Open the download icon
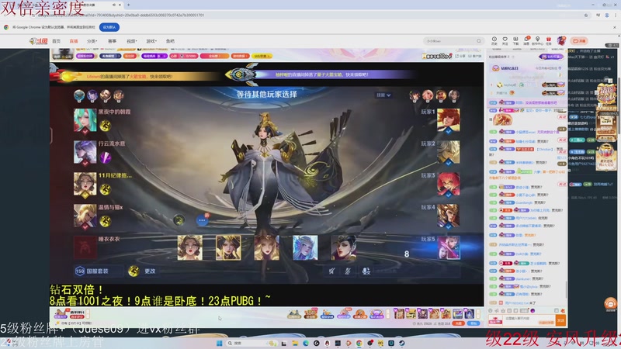The image size is (621, 349). point(515,40)
